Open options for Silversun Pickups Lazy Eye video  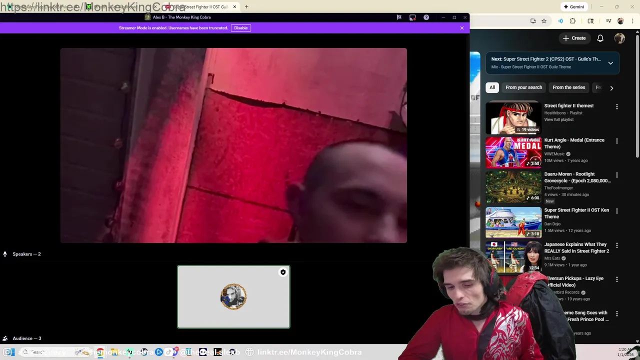pos(616,279)
